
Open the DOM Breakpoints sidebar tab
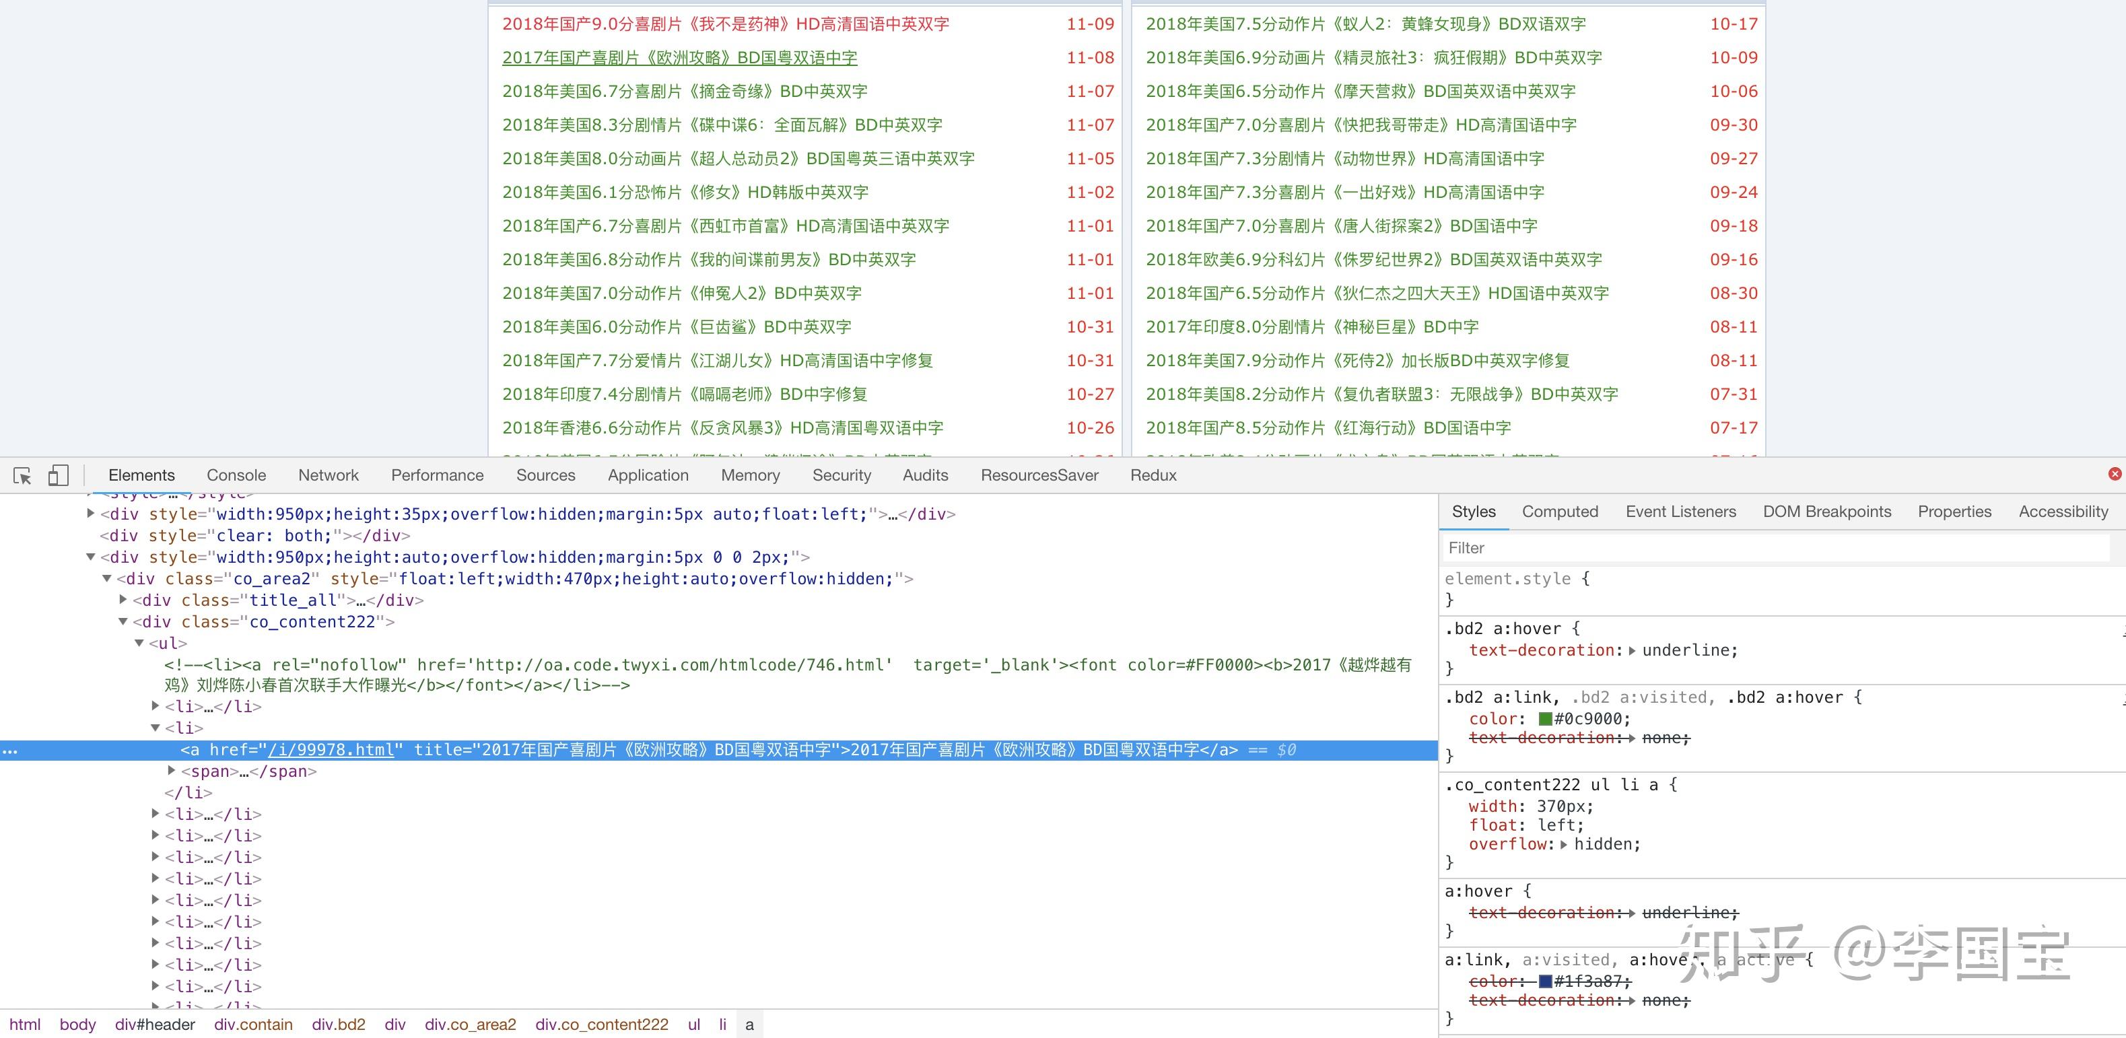click(x=1826, y=512)
